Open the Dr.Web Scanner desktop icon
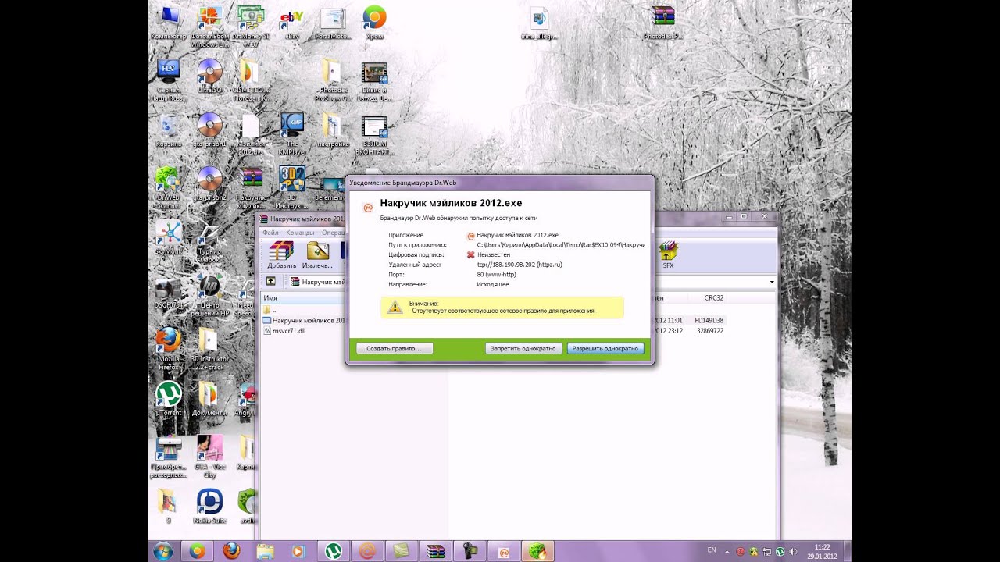This screenshot has width=1000, height=562. point(169,187)
